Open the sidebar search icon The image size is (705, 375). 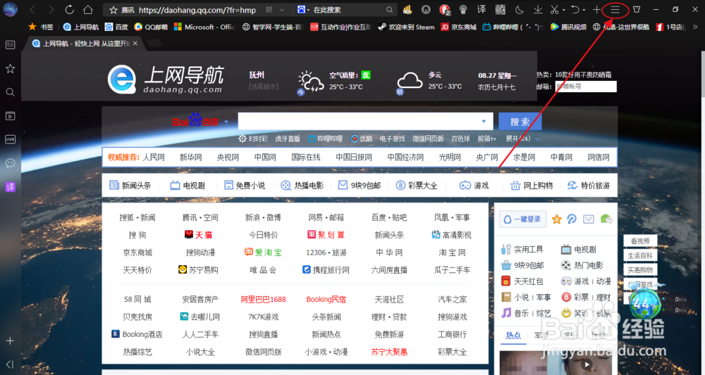(10, 92)
